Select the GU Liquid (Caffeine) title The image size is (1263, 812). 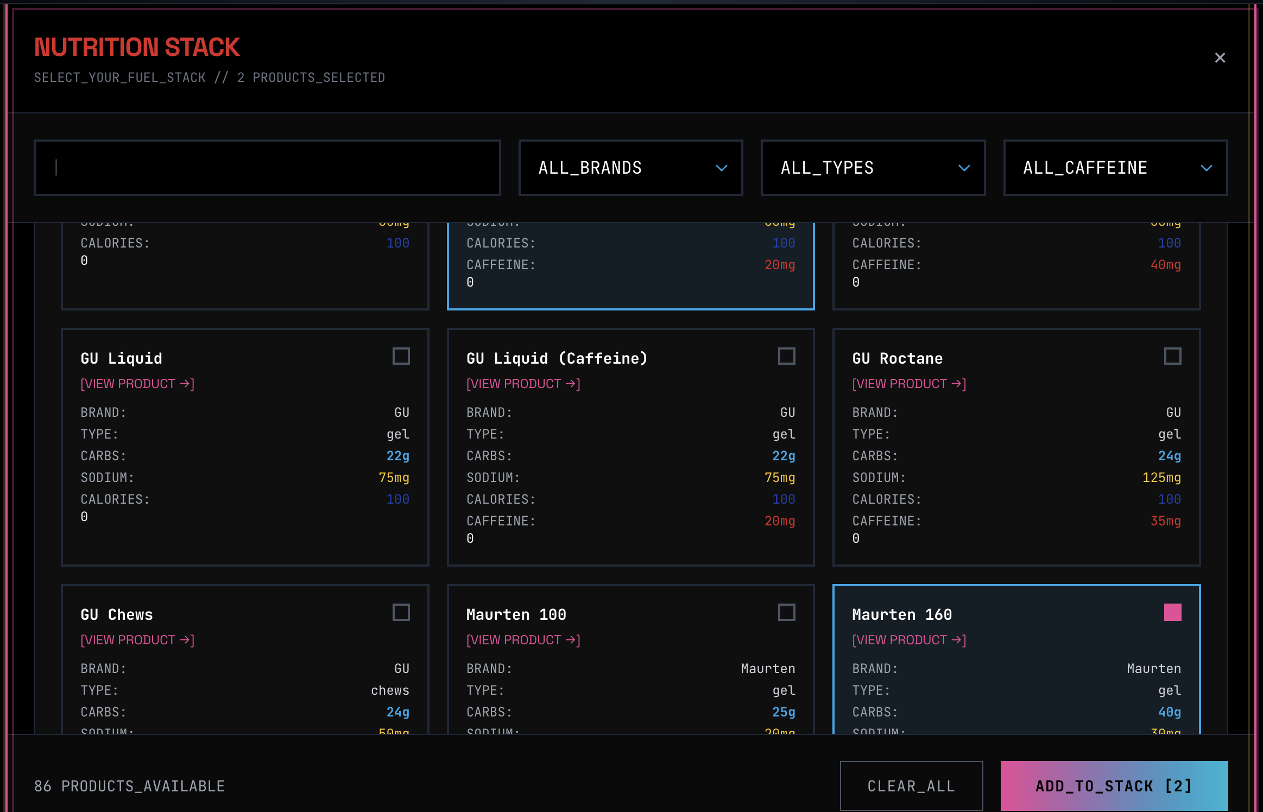coord(557,358)
